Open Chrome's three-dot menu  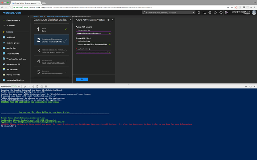(x=255, y=7)
